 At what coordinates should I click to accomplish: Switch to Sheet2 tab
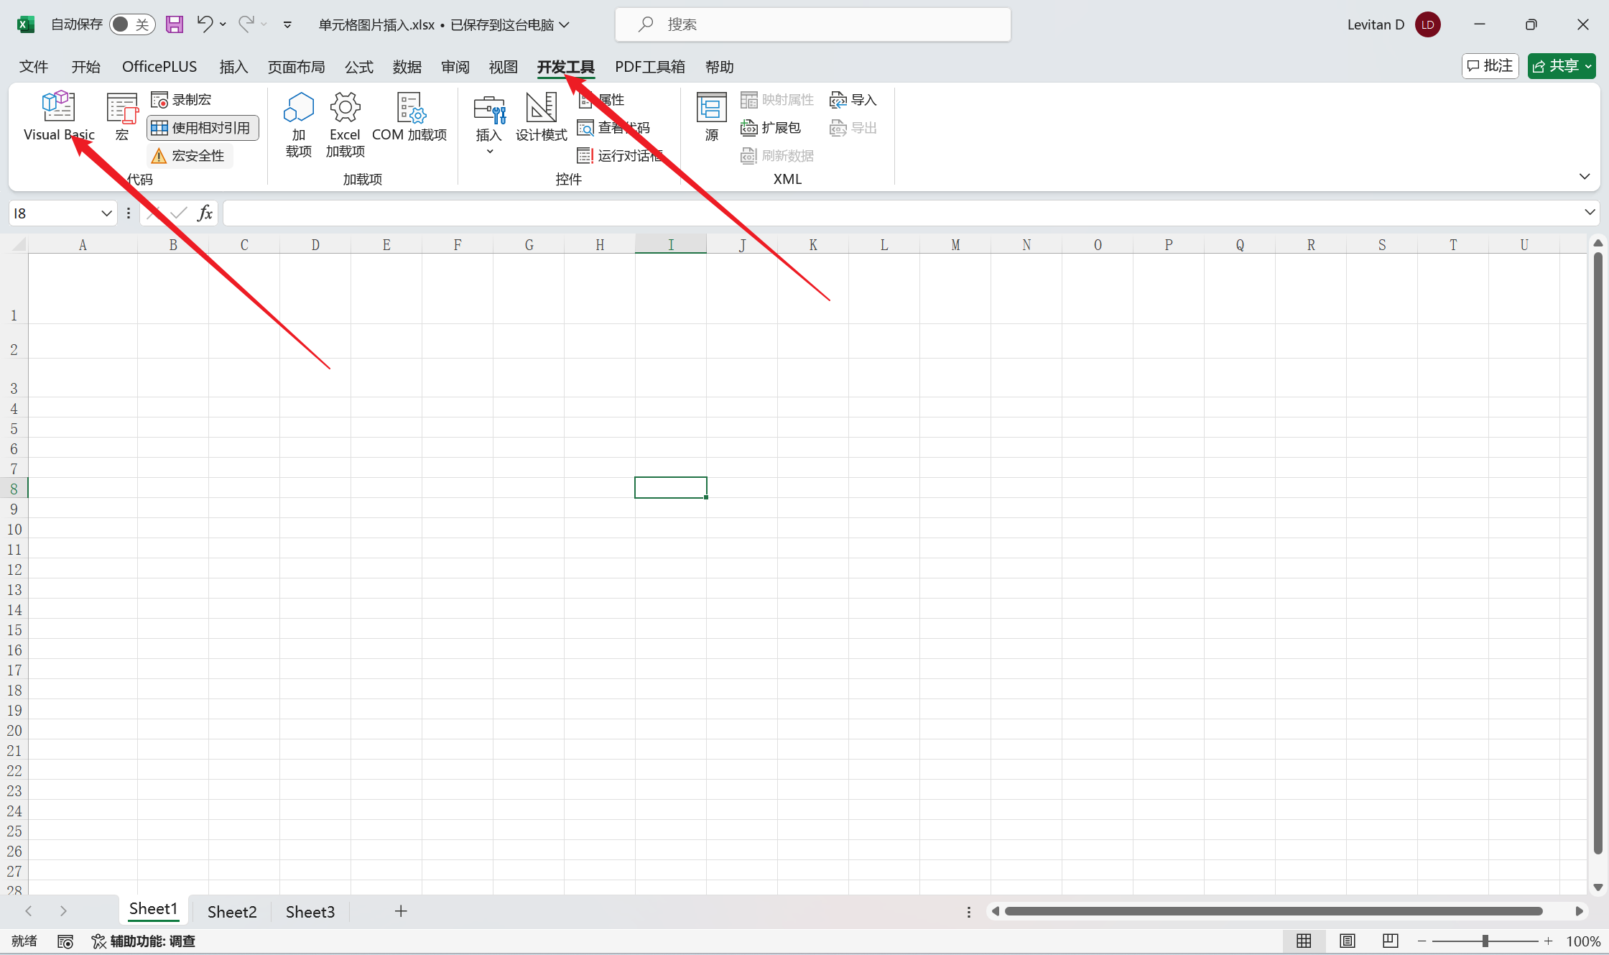pos(231,912)
